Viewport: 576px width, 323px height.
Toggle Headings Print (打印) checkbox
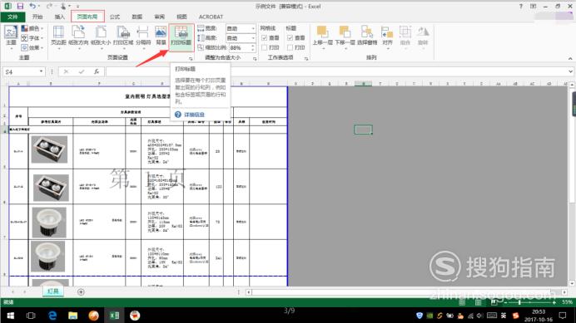point(290,47)
